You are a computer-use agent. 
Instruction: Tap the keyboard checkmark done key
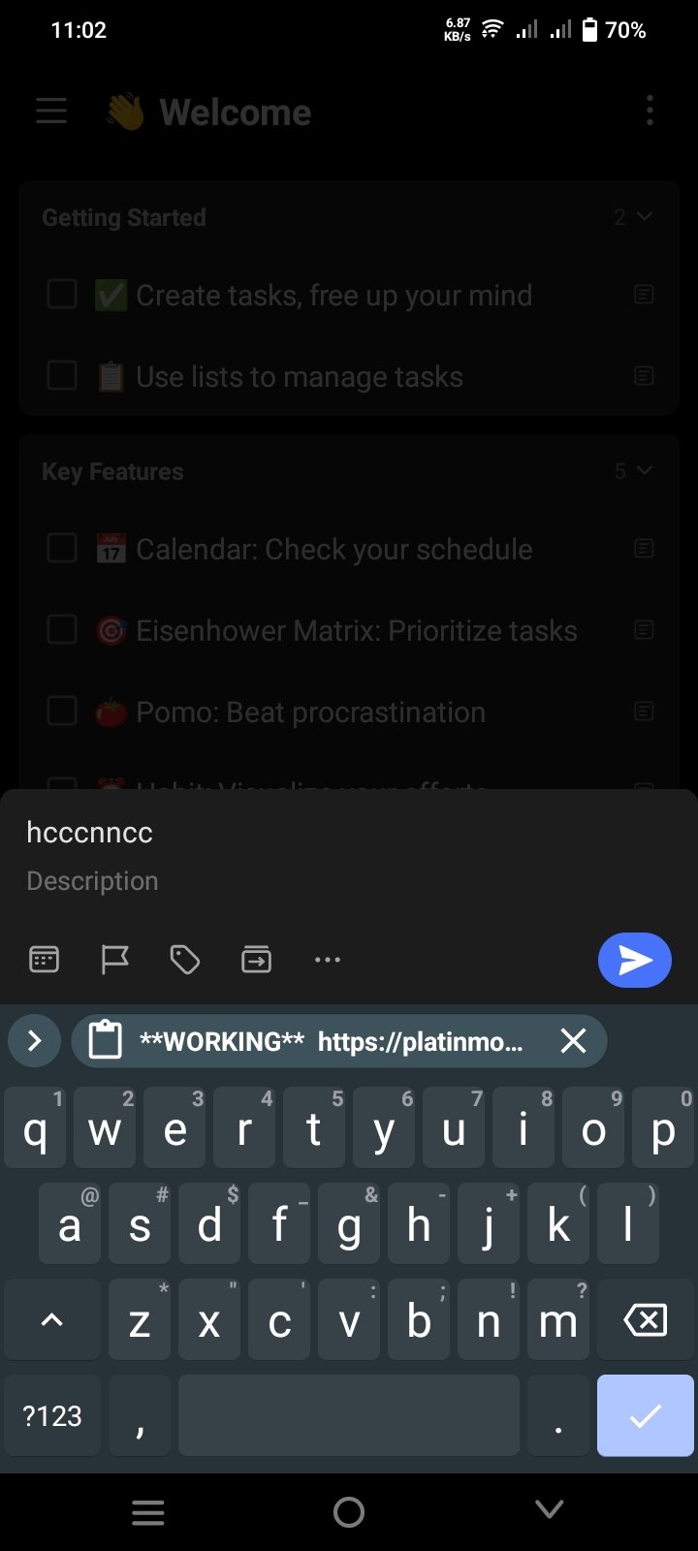(646, 1415)
